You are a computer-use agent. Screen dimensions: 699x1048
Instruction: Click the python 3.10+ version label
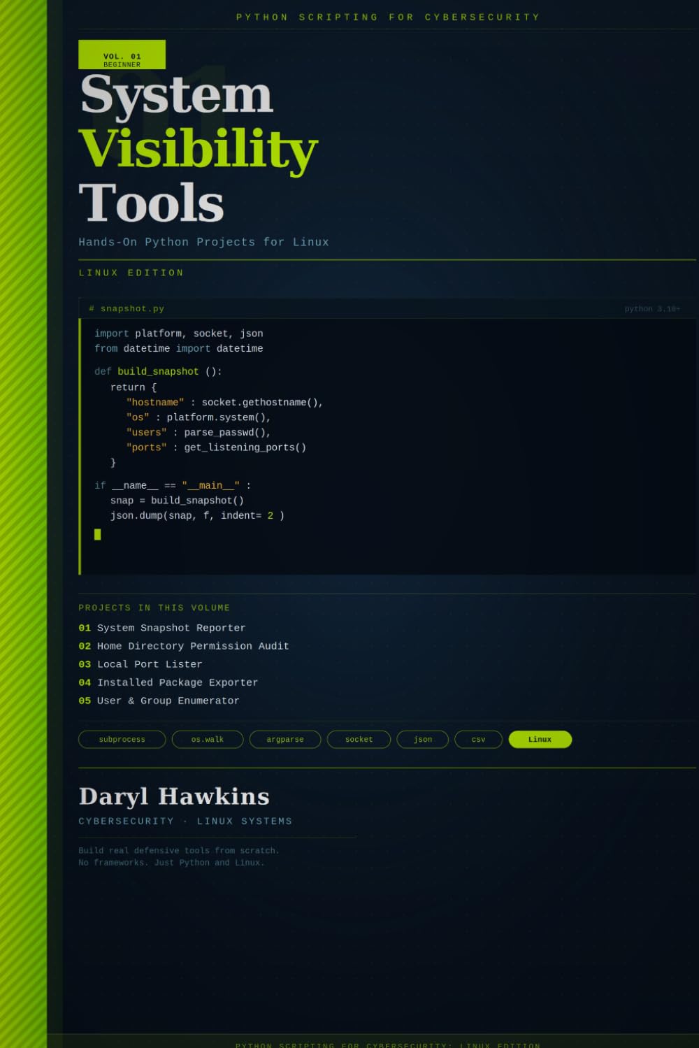(x=652, y=308)
